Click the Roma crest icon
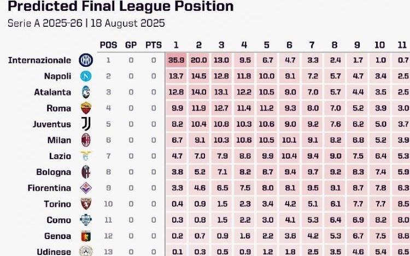410x256 pixels. [86, 108]
